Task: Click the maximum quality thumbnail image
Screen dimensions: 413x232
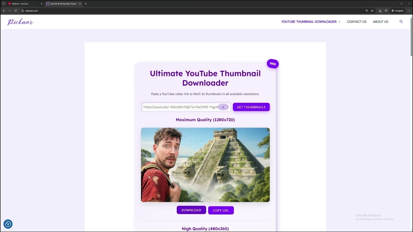Action: coord(205,165)
